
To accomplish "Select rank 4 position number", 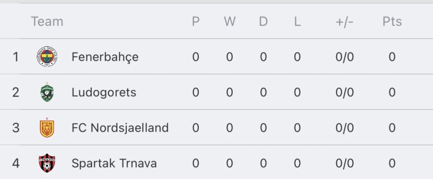I will coord(16,163).
